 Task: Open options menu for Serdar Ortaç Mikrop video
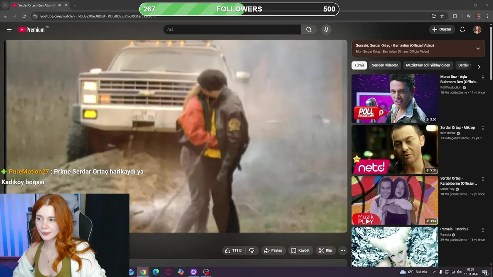[x=483, y=128]
